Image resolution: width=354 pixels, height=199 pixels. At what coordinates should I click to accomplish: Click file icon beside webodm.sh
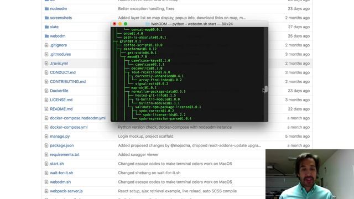[46, 182]
